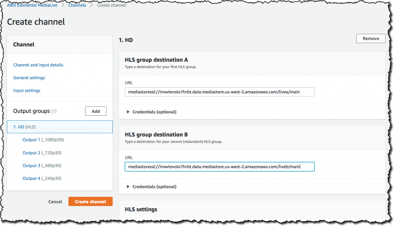Screen dimensions: 394x226
Task: Click the Remove button for the HD output group
Action: pyautogui.click(x=371, y=38)
